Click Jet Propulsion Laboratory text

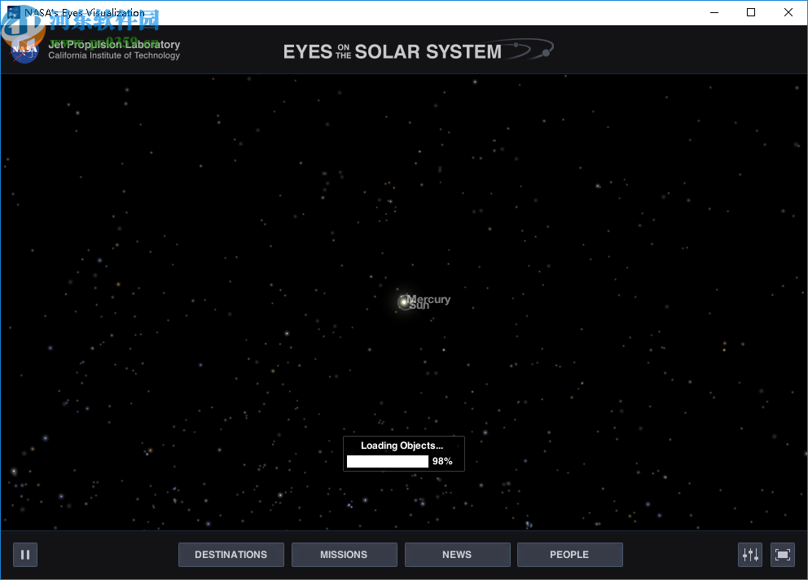pyautogui.click(x=116, y=44)
